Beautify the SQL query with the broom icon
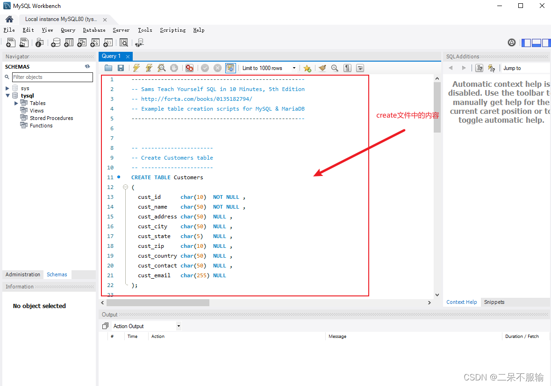 (322, 68)
